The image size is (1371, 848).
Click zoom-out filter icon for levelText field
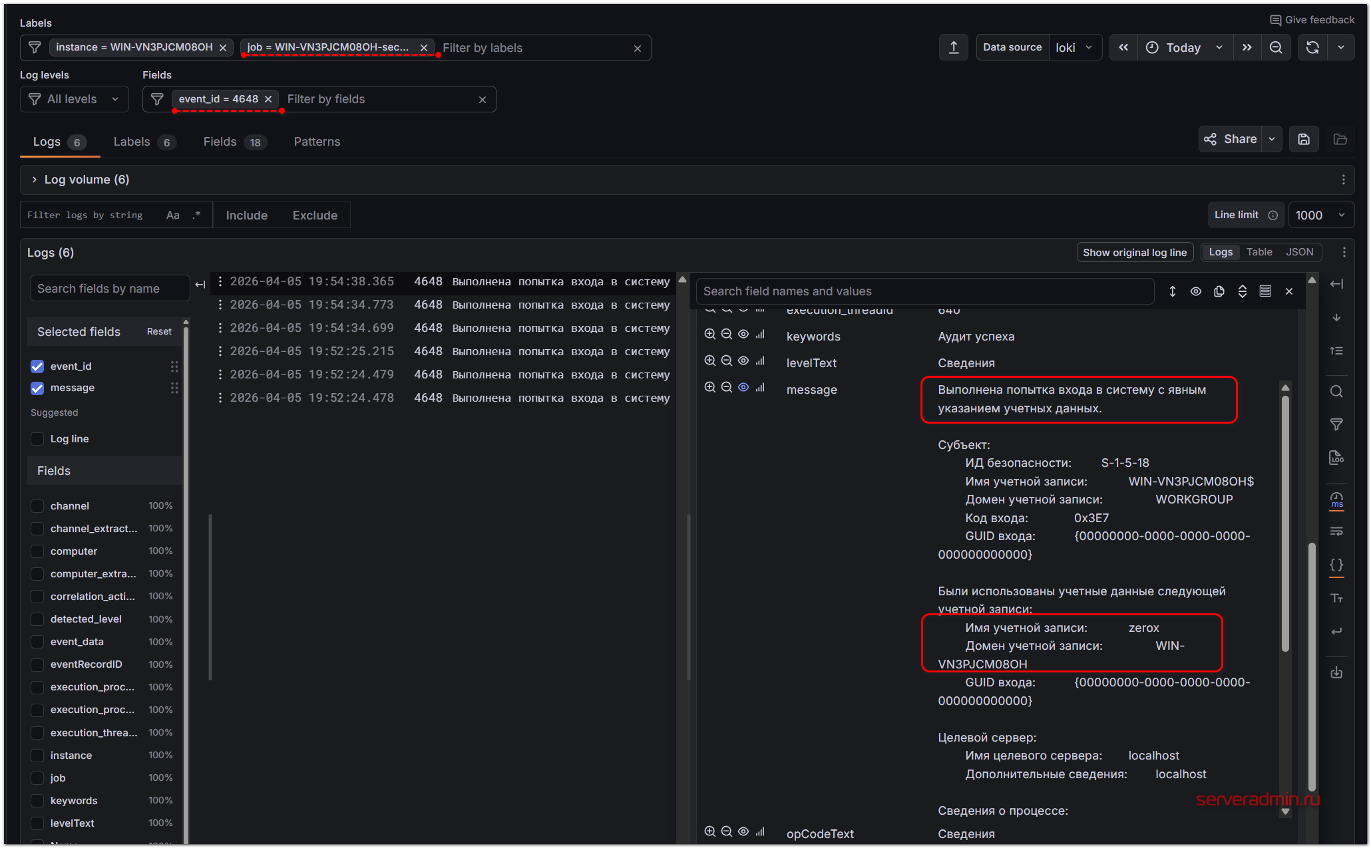coord(726,361)
